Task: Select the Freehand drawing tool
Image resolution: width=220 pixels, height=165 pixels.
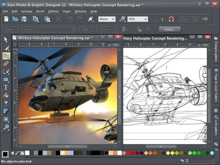Action: pyautogui.click(x=6, y=71)
